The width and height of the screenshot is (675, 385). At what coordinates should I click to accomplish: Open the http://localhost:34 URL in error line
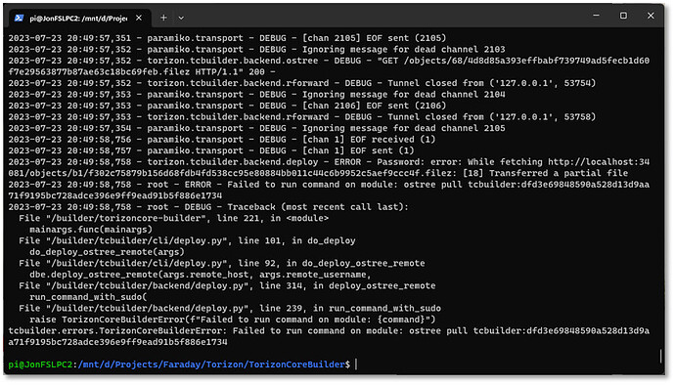tap(599, 162)
